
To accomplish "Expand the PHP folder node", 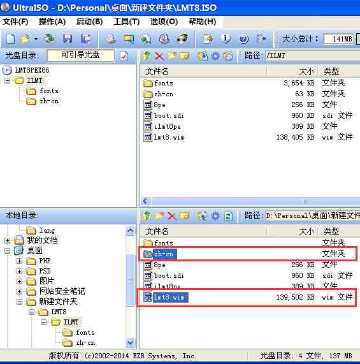I will (20, 261).
